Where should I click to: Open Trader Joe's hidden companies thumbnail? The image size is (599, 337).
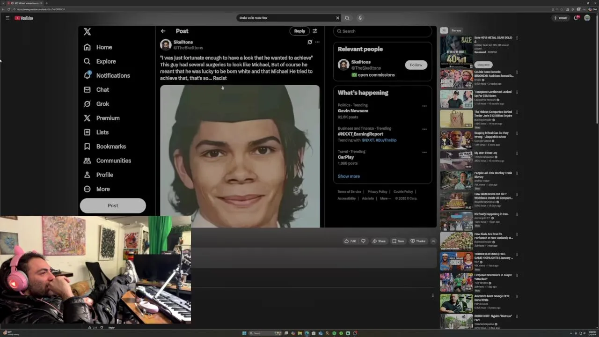456,119
